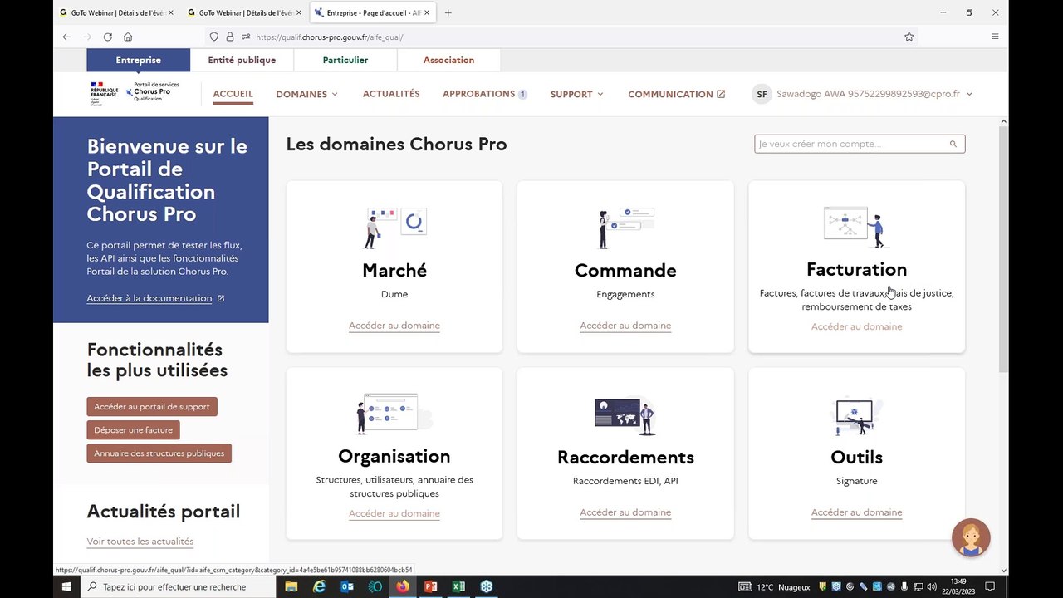This screenshot has height=598, width=1063.
Task: Expand the DOMAINES dropdown menu
Action: tap(307, 94)
